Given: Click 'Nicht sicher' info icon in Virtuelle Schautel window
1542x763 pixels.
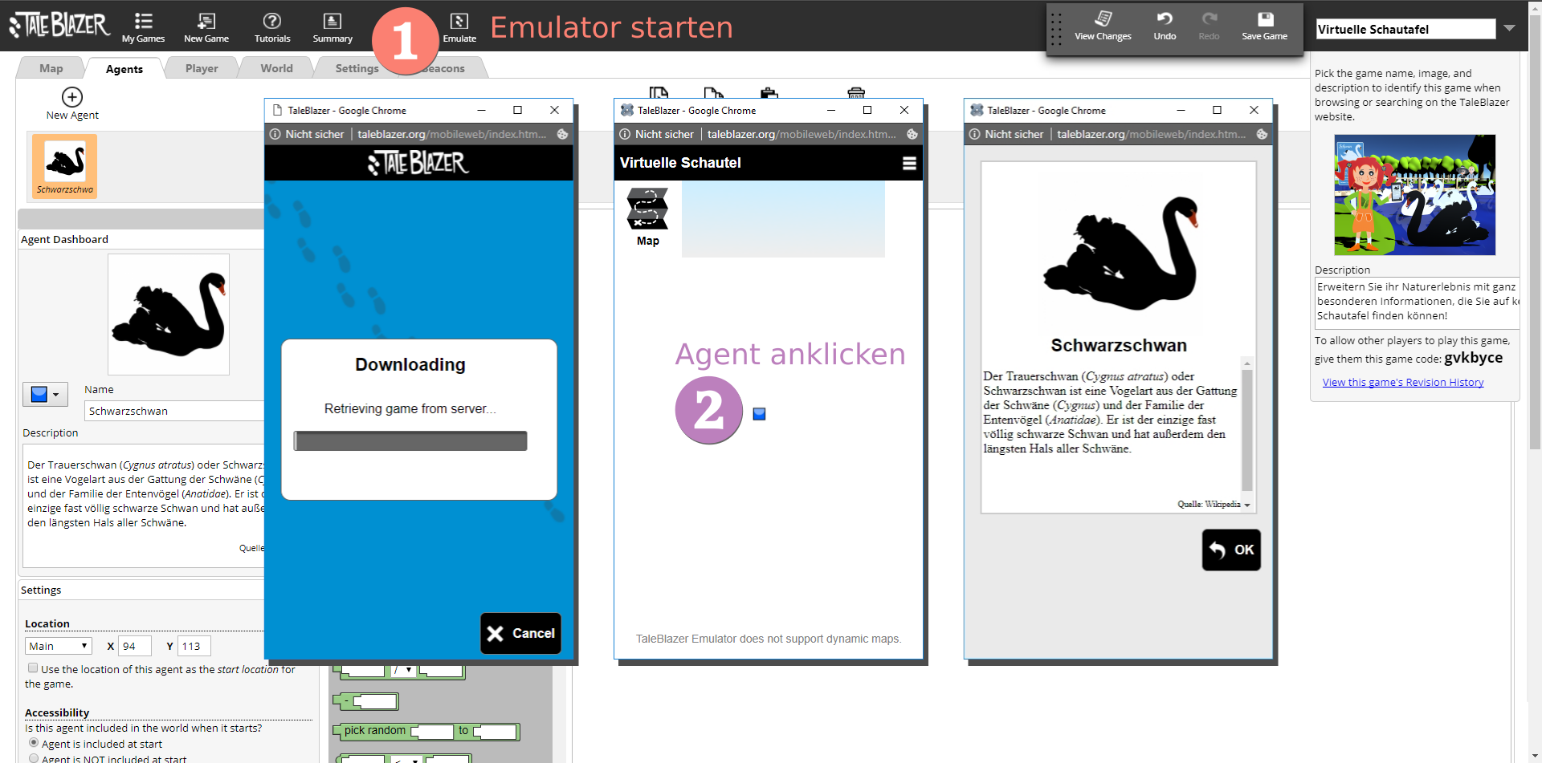Looking at the screenshot, I should coord(625,134).
